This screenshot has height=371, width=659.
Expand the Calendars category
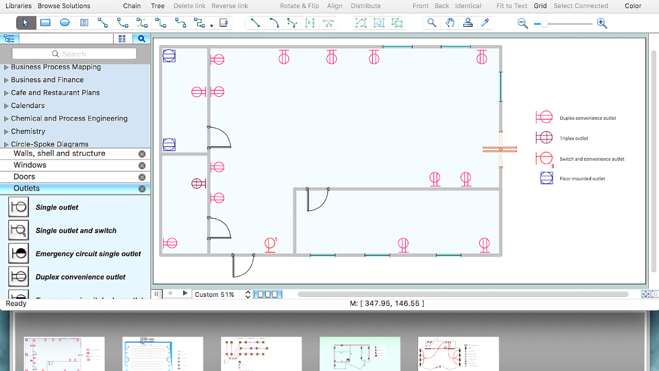[x=7, y=106]
